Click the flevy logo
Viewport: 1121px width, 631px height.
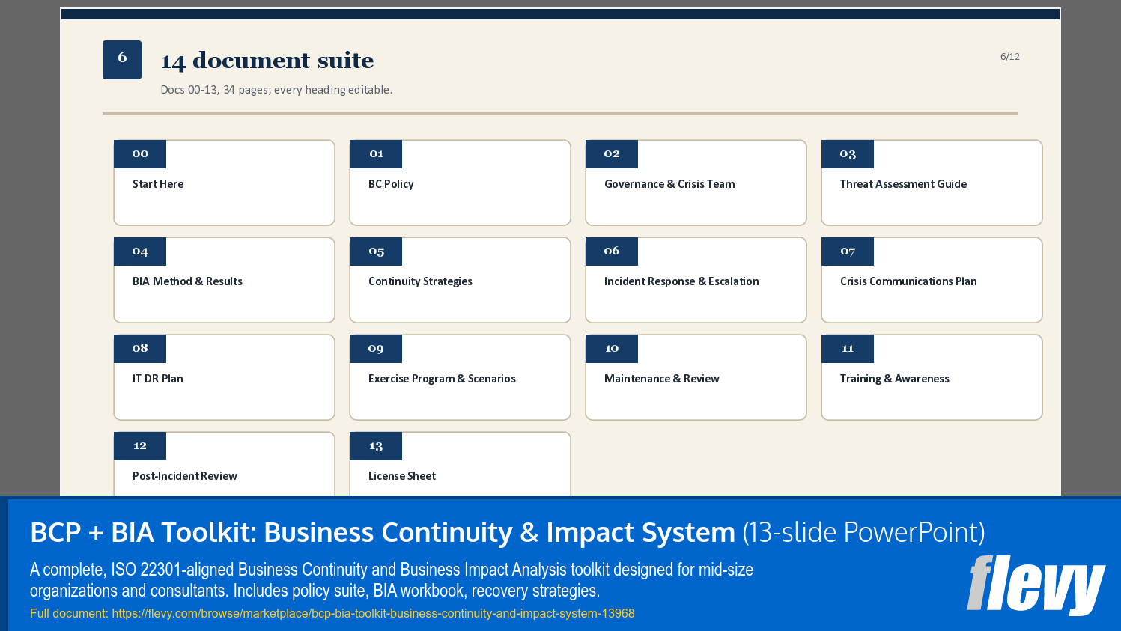(1036, 585)
